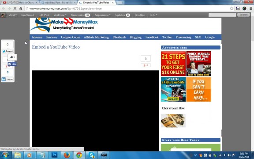Open Photoshop from the taskbar
This screenshot has height=159, width=254.
pyautogui.click(x=54, y=155)
